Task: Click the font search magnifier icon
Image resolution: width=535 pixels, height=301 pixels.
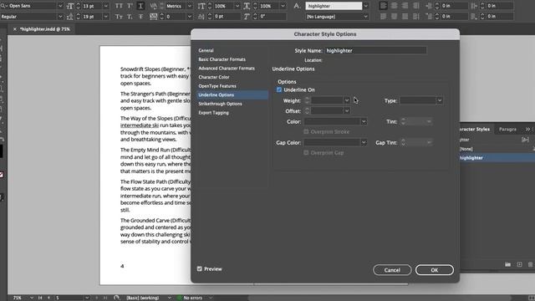Action: [x=3, y=6]
